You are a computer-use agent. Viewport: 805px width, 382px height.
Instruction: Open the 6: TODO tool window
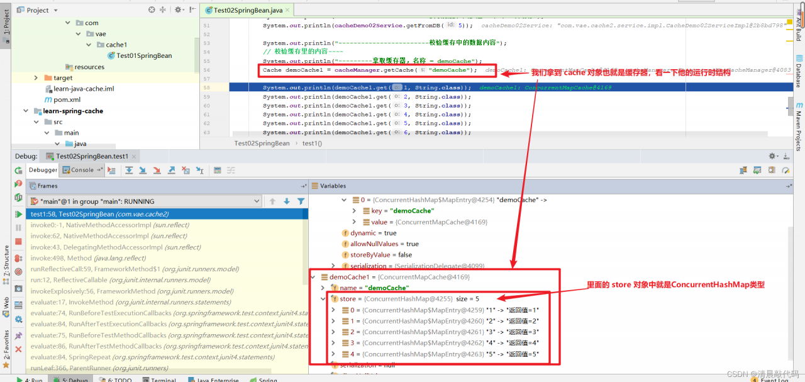coord(115,379)
